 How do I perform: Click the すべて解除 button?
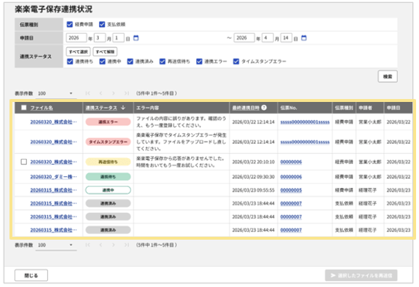[105, 52]
